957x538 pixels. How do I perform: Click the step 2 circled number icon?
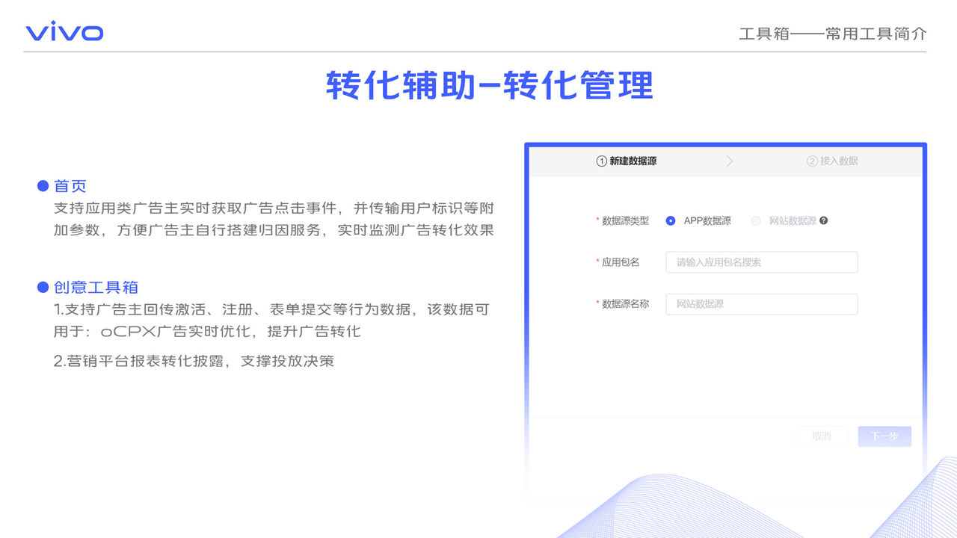click(x=812, y=161)
